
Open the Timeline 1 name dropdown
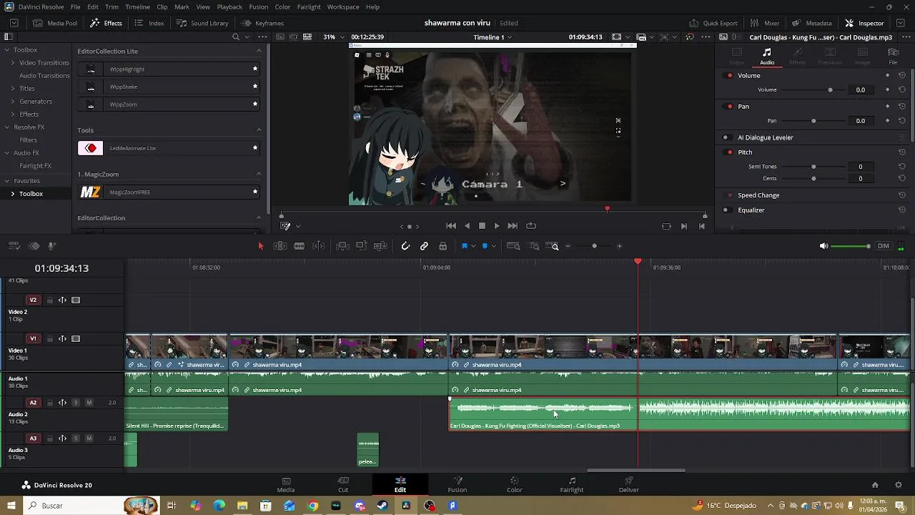493,37
